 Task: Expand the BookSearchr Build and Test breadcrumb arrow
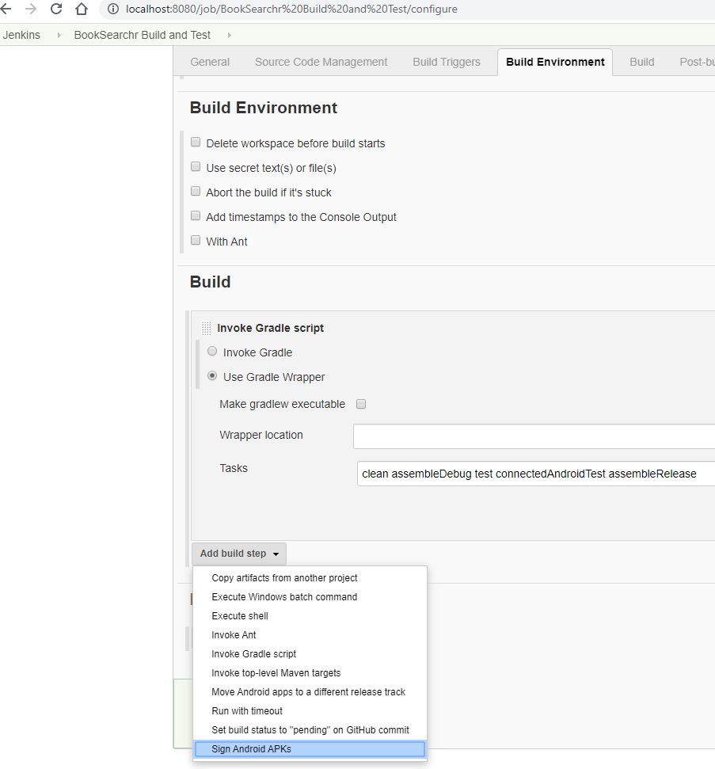pos(230,36)
